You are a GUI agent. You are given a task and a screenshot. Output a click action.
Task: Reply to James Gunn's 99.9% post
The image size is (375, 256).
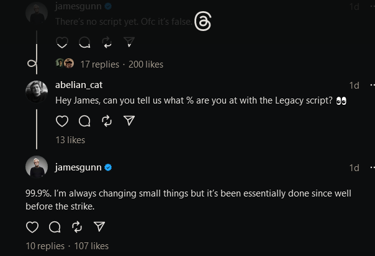pyautogui.click(x=55, y=226)
